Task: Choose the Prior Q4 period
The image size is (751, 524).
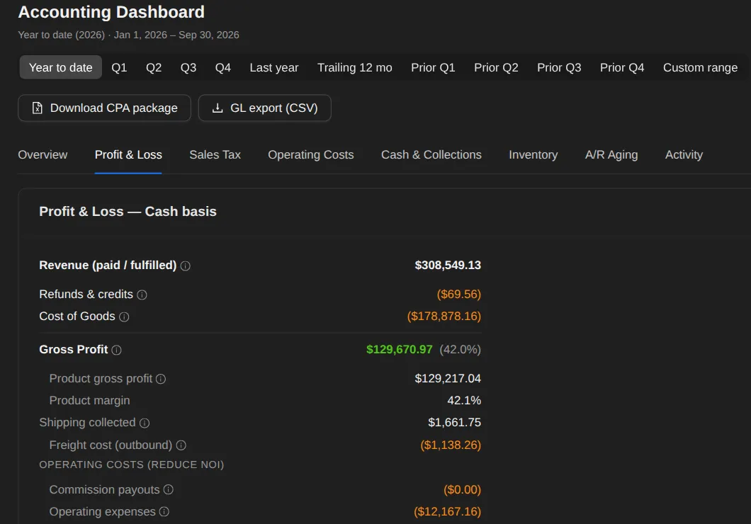Action: (622, 67)
